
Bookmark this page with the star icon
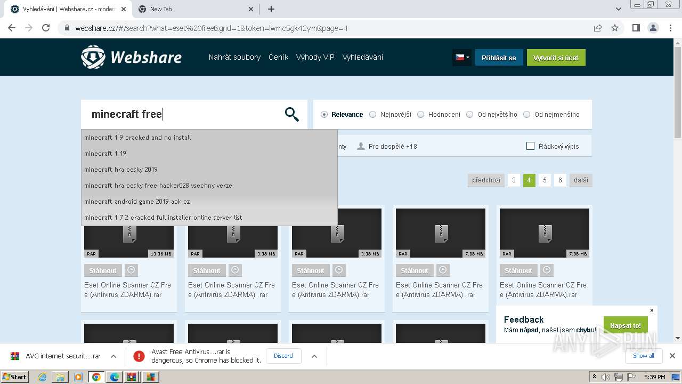[x=615, y=28]
